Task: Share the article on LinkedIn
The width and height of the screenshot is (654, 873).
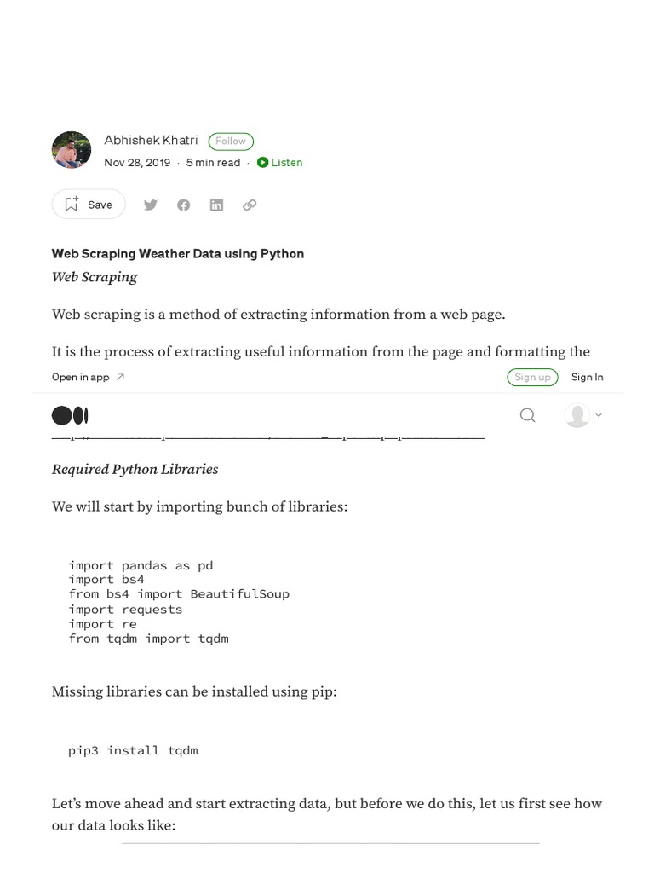Action: (216, 205)
